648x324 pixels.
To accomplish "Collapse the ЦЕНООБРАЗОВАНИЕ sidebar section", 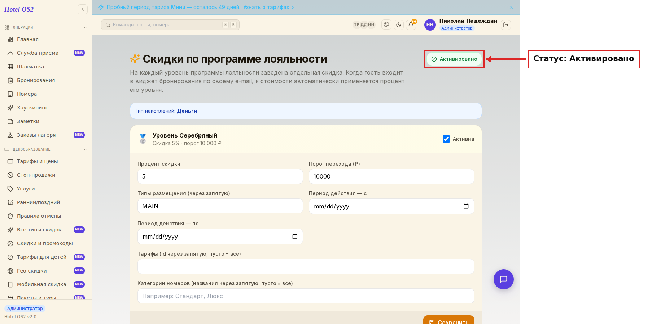I will pyautogui.click(x=85, y=149).
